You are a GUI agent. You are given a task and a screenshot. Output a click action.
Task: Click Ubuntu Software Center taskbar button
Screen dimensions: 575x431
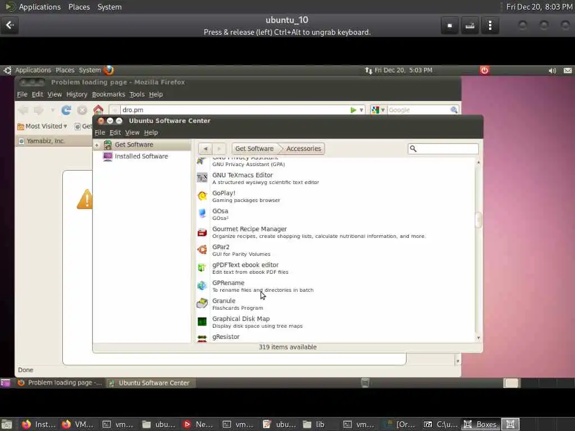(150, 383)
